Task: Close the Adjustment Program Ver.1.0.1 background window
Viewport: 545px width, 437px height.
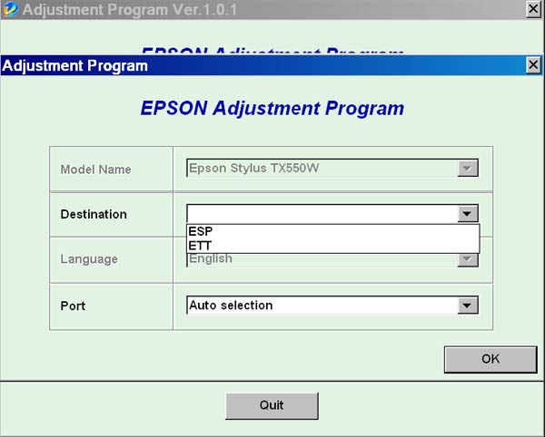Action: (533, 9)
